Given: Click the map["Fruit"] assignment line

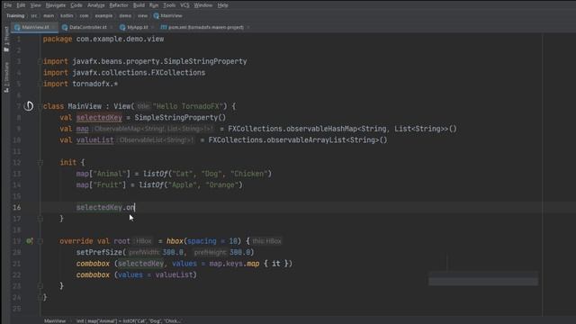Looking at the screenshot, I should tap(159, 184).
